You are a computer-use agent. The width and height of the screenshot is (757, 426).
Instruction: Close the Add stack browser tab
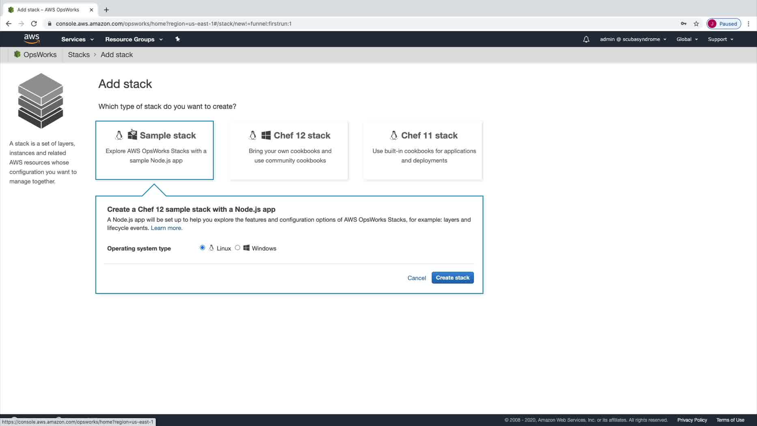(91, 10)
